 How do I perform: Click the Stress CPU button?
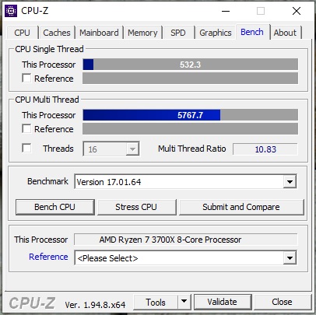tap(136, 207)
